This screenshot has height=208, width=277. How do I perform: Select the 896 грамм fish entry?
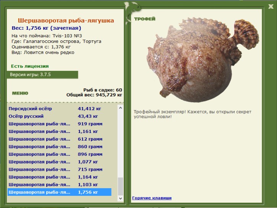[x=59, y=154]
